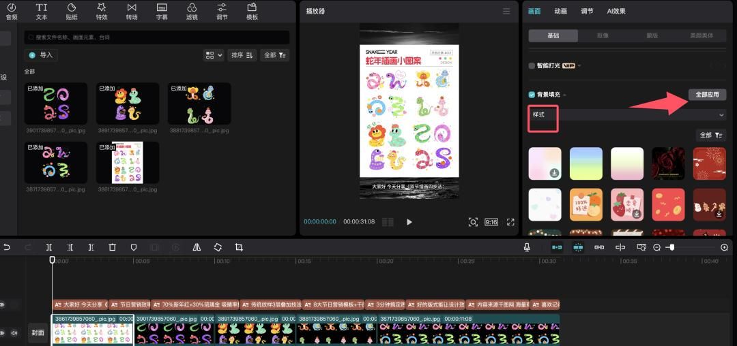Open the crop tool
The image size is (737, 346).
239,247
